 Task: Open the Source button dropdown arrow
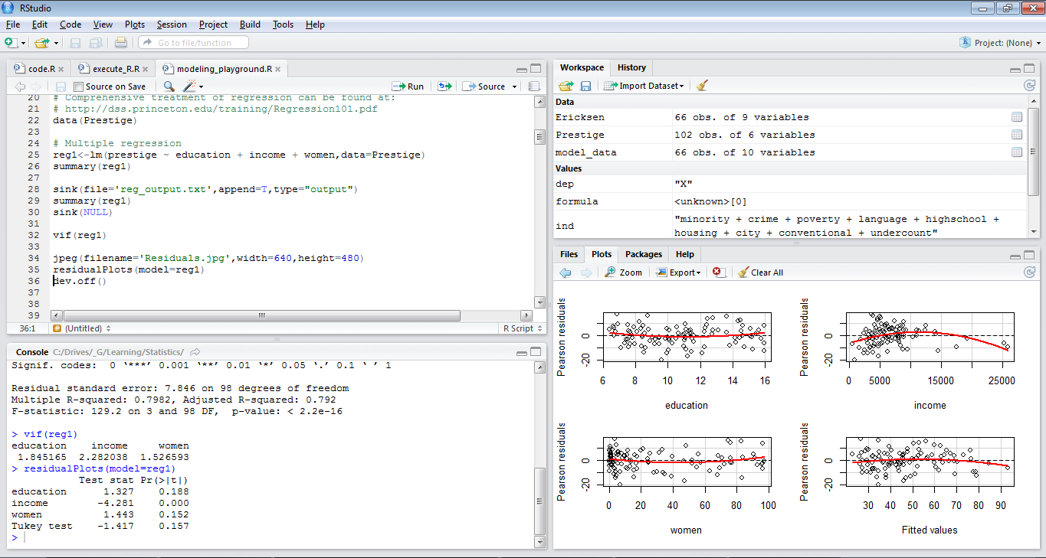tap(515, 86)
